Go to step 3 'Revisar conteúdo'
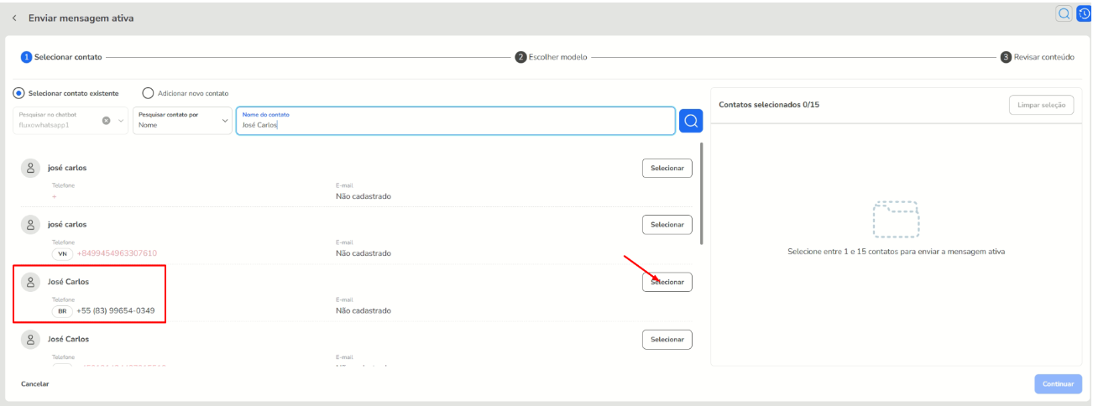This screenshot has height=406, width=1093. click(x=1038, y=57)
